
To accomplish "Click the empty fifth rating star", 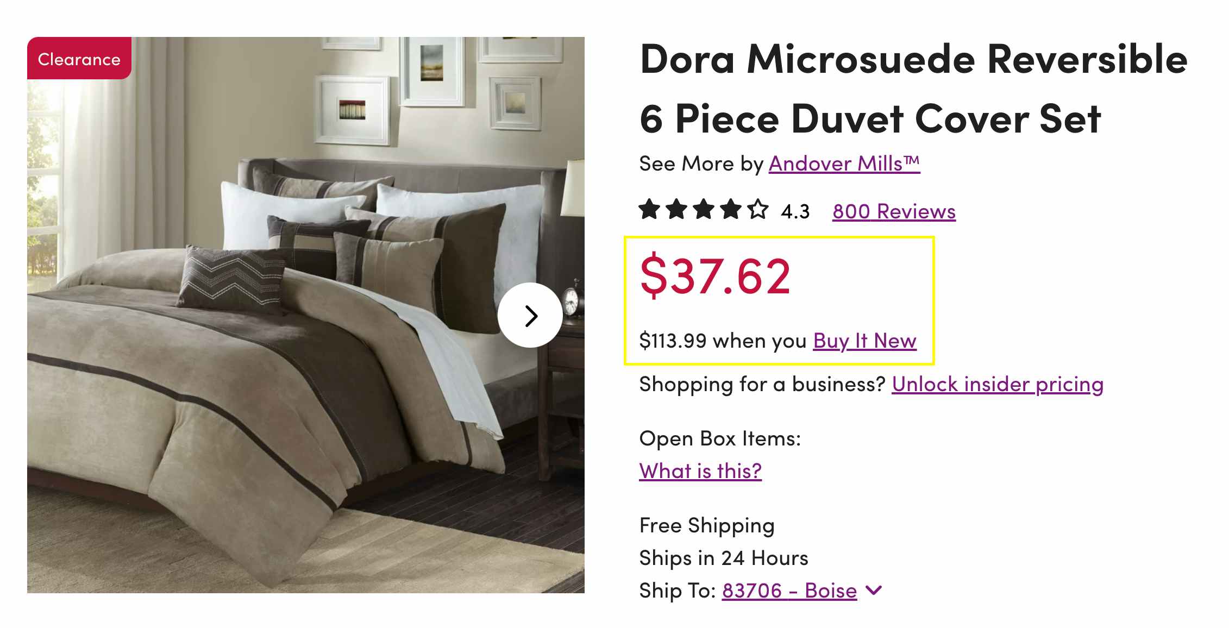I will point(758,209).
